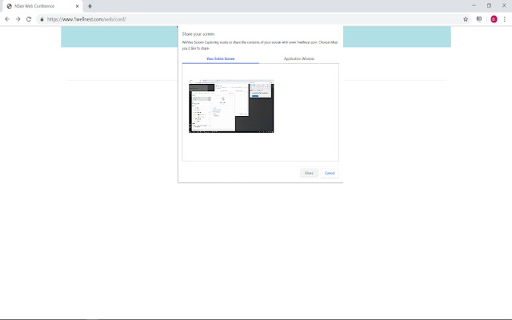Cancel screen sharing with the Cancel button
This screenshot has width=512, height=320.
pos(329,173)
